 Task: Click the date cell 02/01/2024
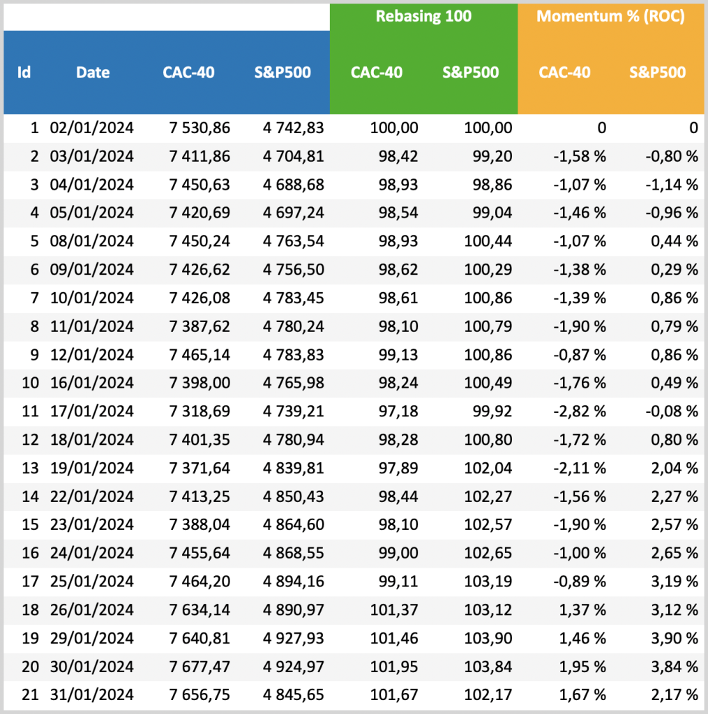91,128
